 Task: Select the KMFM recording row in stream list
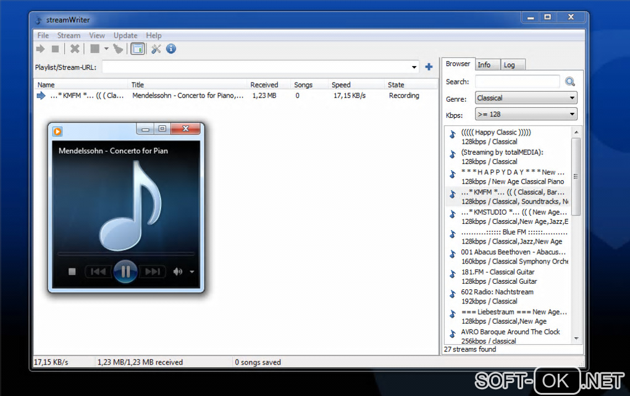pos(236,96)
